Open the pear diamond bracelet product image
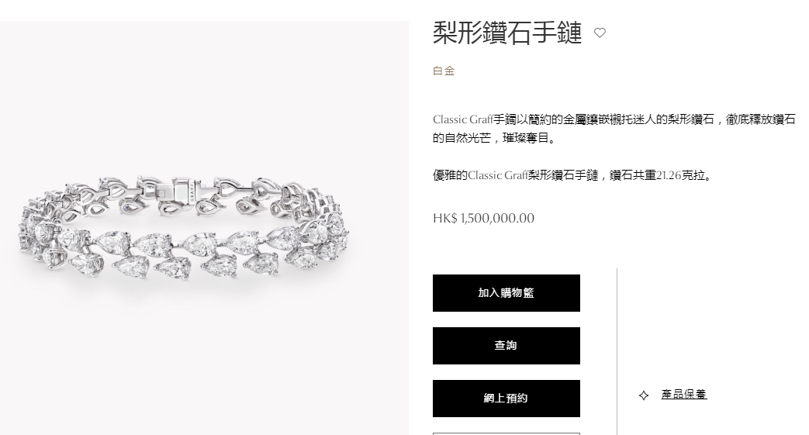This screenshot has width=809, height=435. [204, 227]
